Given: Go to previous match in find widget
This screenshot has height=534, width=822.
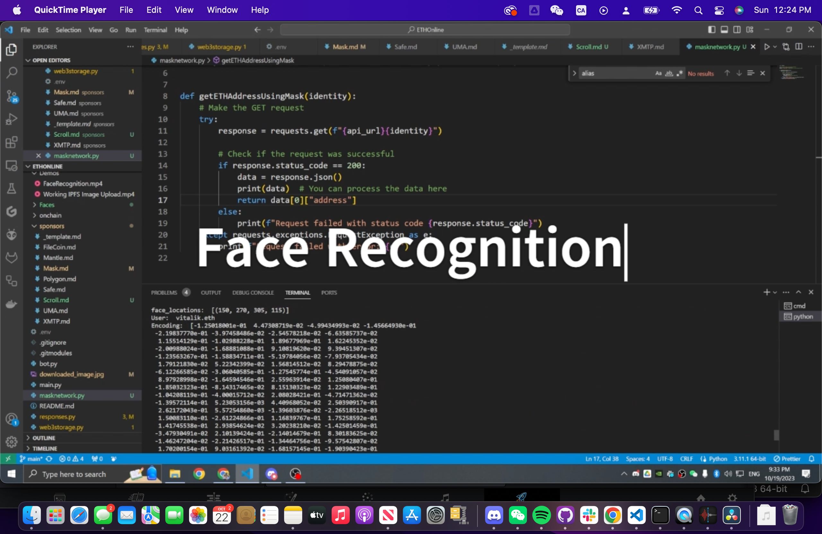Looking at the screenshot, I should (727, 73).
